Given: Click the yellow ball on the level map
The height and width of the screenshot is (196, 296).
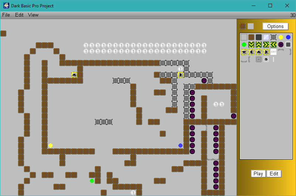Looking at the screenshot, I should 51,146.
